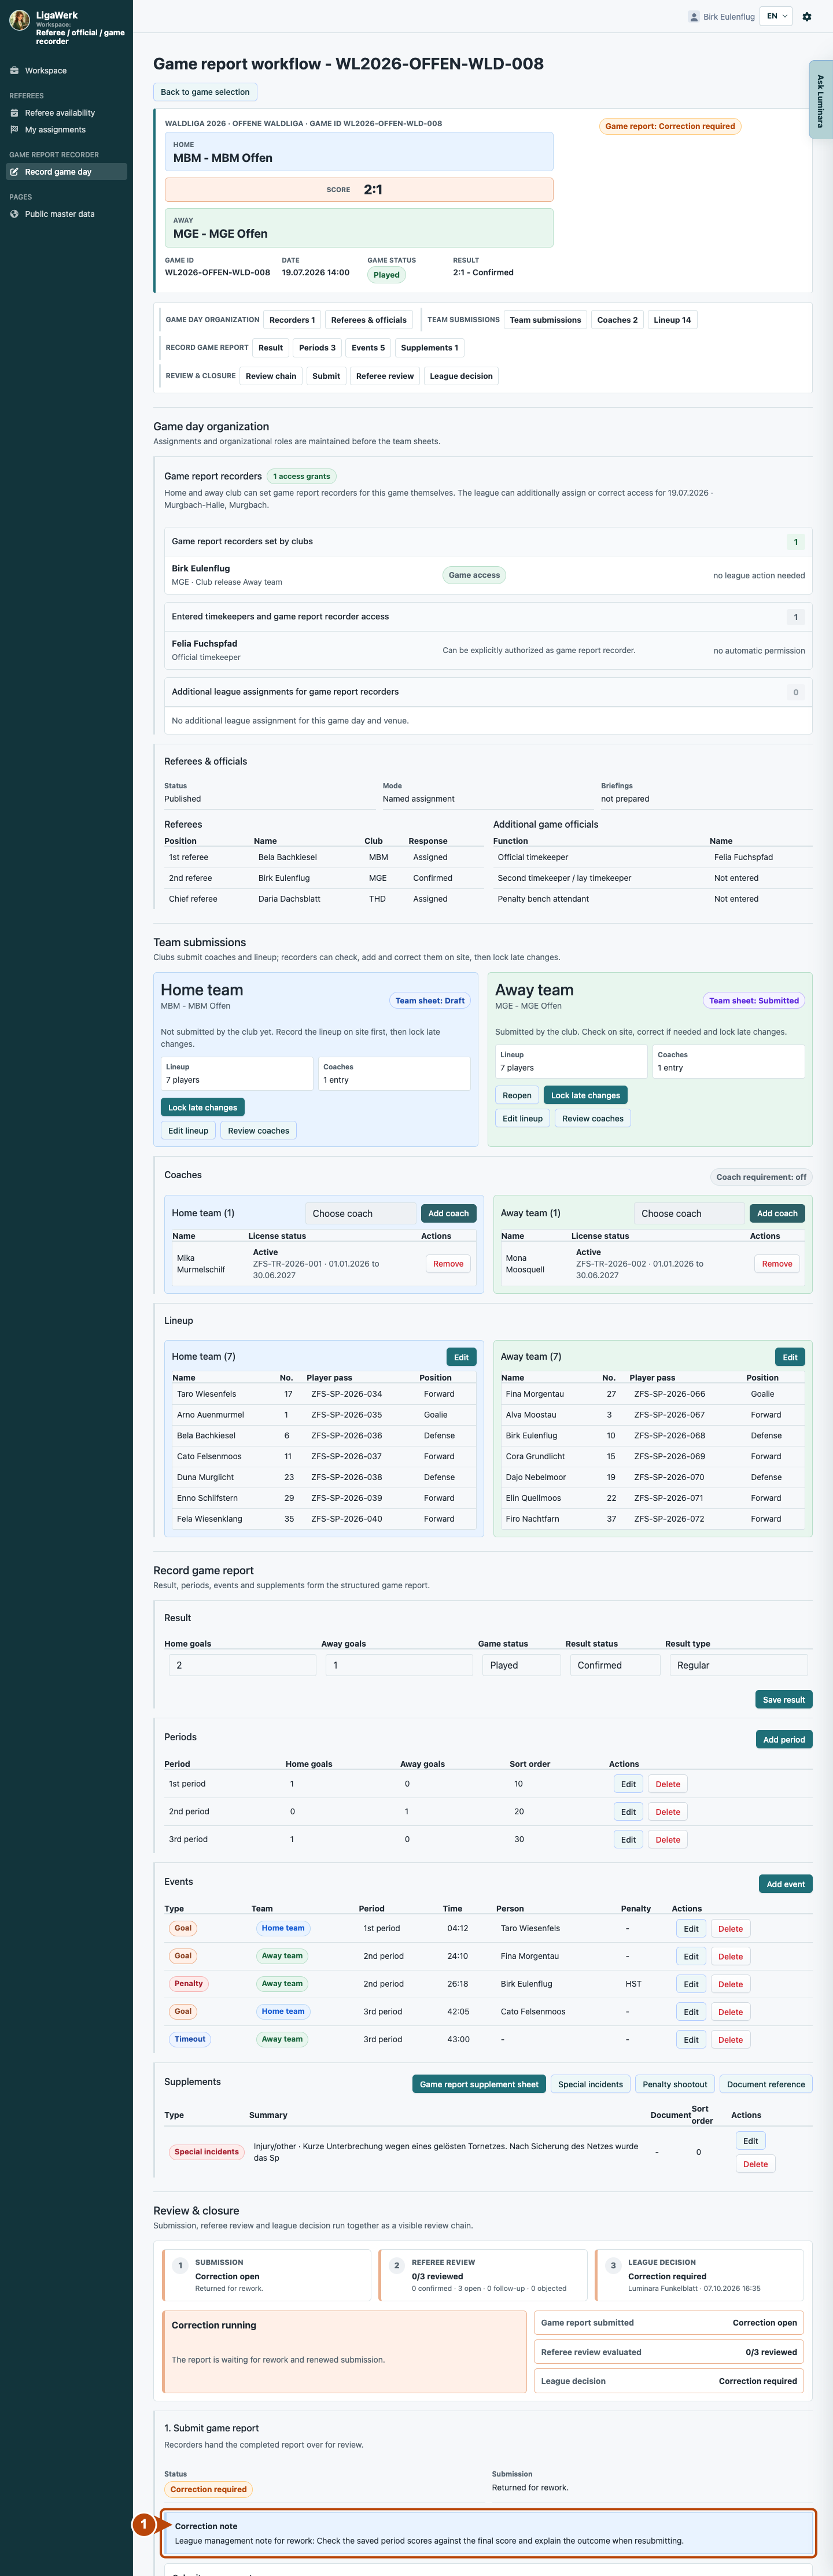
Task: Add coach to the Home team
Action: [448, 1213]
